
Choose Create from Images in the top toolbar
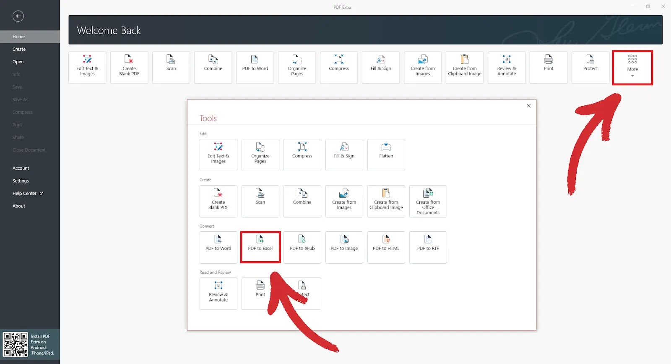[x=423, y=67]
